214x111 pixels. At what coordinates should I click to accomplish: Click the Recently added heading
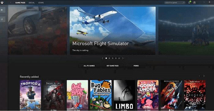[x=29, y=77]
